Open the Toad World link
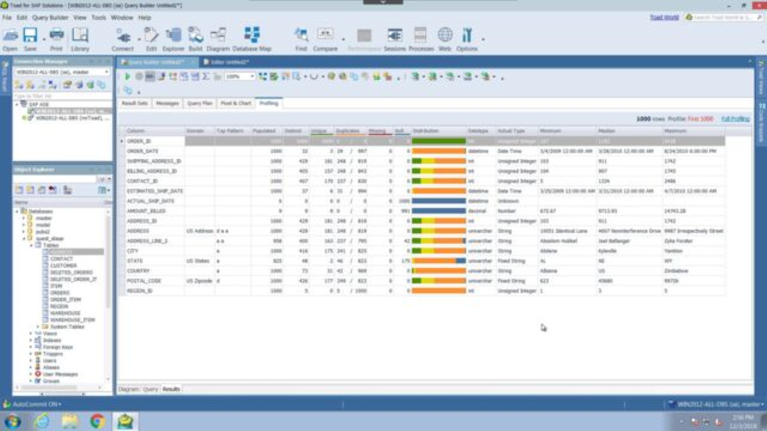This screenshot has height=431, width=767. click(665, 17)
